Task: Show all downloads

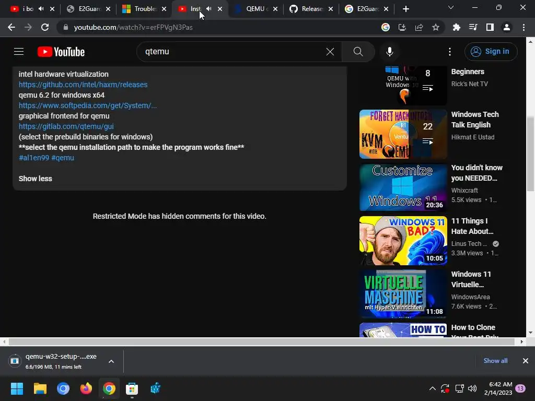Action: point(495,361)
